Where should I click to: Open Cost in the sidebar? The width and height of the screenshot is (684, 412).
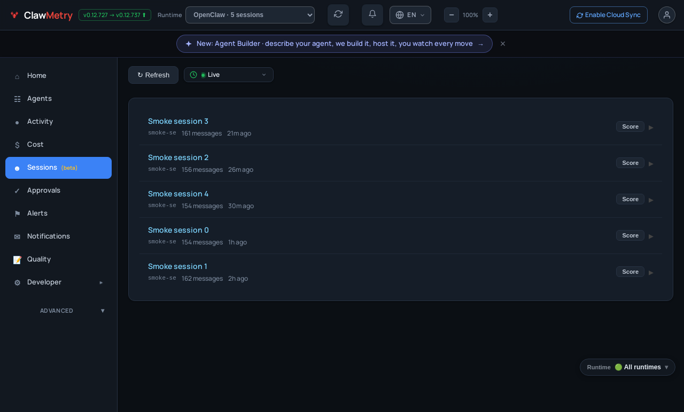pyautogui.click(x=59, y=145)
